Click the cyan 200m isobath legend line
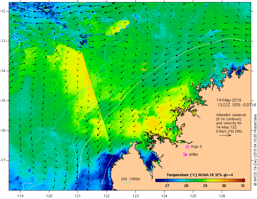 coord(126,182)
